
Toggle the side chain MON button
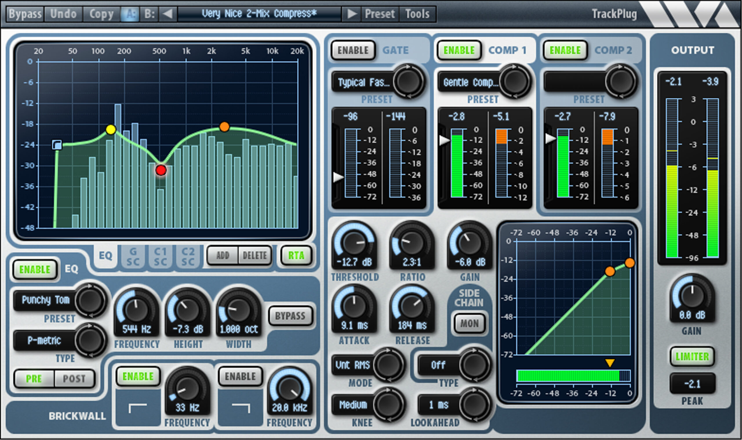(x=469, y=323)
